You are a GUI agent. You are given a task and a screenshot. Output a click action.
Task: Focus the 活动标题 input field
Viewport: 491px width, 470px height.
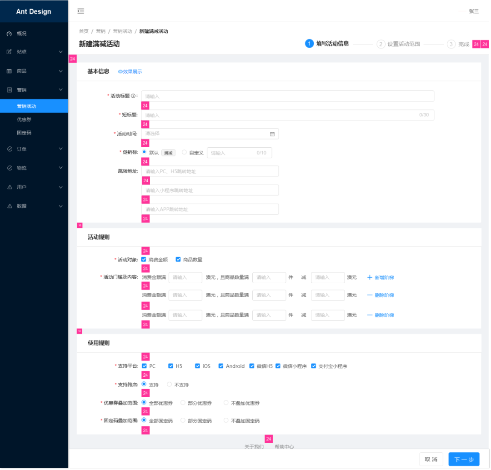click(287, 96)
